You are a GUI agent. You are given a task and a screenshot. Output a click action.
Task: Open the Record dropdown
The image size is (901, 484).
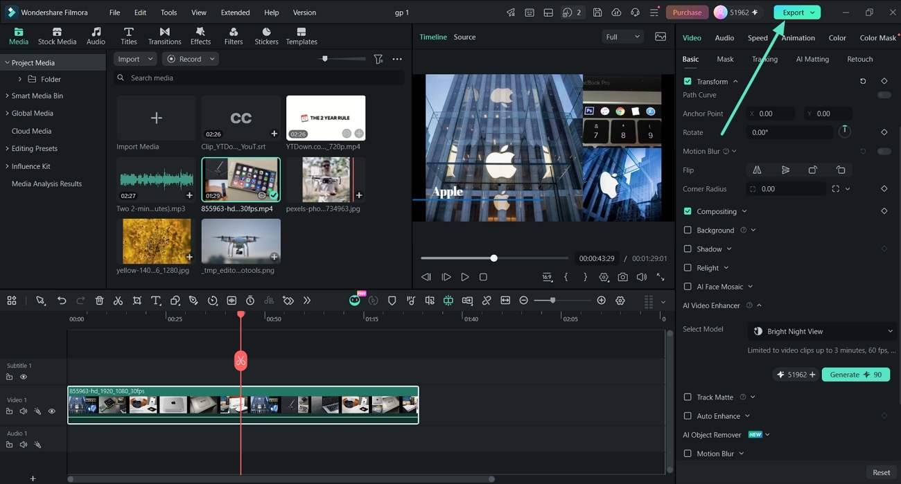tap(191, 60)
